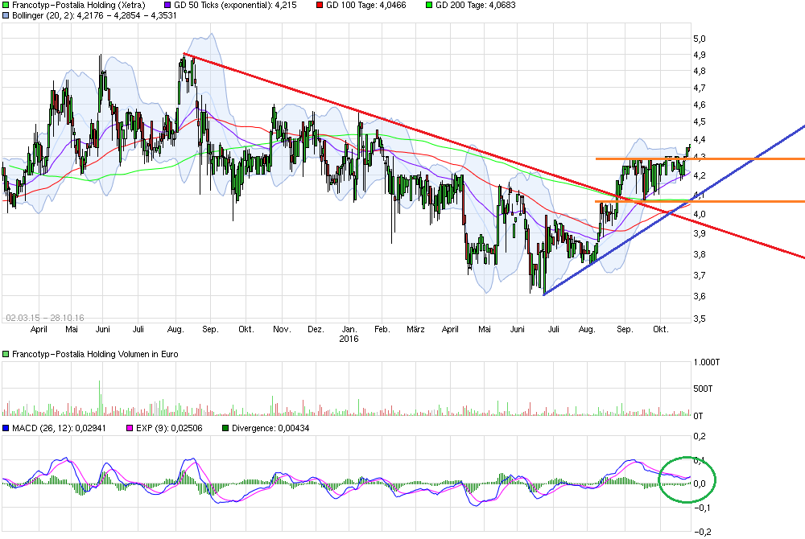
Task: Click the 'März' time axis label
Action: [x=415, y=329]
